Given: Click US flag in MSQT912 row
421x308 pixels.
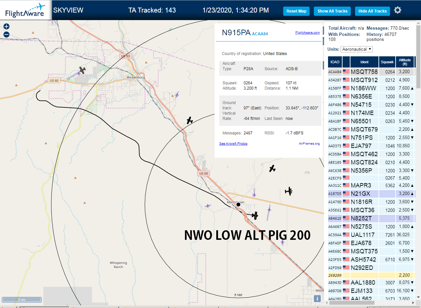Looking at the screenshot, I should pos(346,80).
